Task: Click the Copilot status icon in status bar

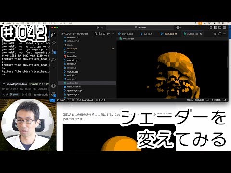Action: point(208,100)
